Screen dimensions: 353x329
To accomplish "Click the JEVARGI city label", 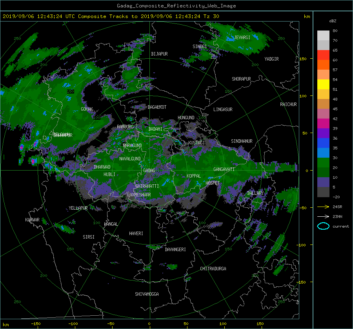I will (x=242, y=38).
